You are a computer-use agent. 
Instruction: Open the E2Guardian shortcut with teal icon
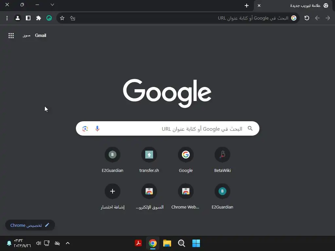[222, 196]
